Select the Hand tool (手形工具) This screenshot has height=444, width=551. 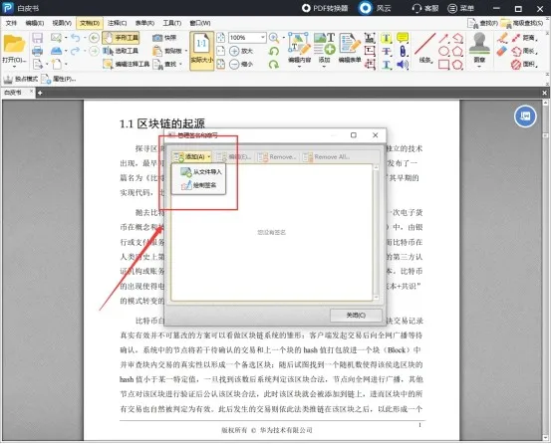121,38
